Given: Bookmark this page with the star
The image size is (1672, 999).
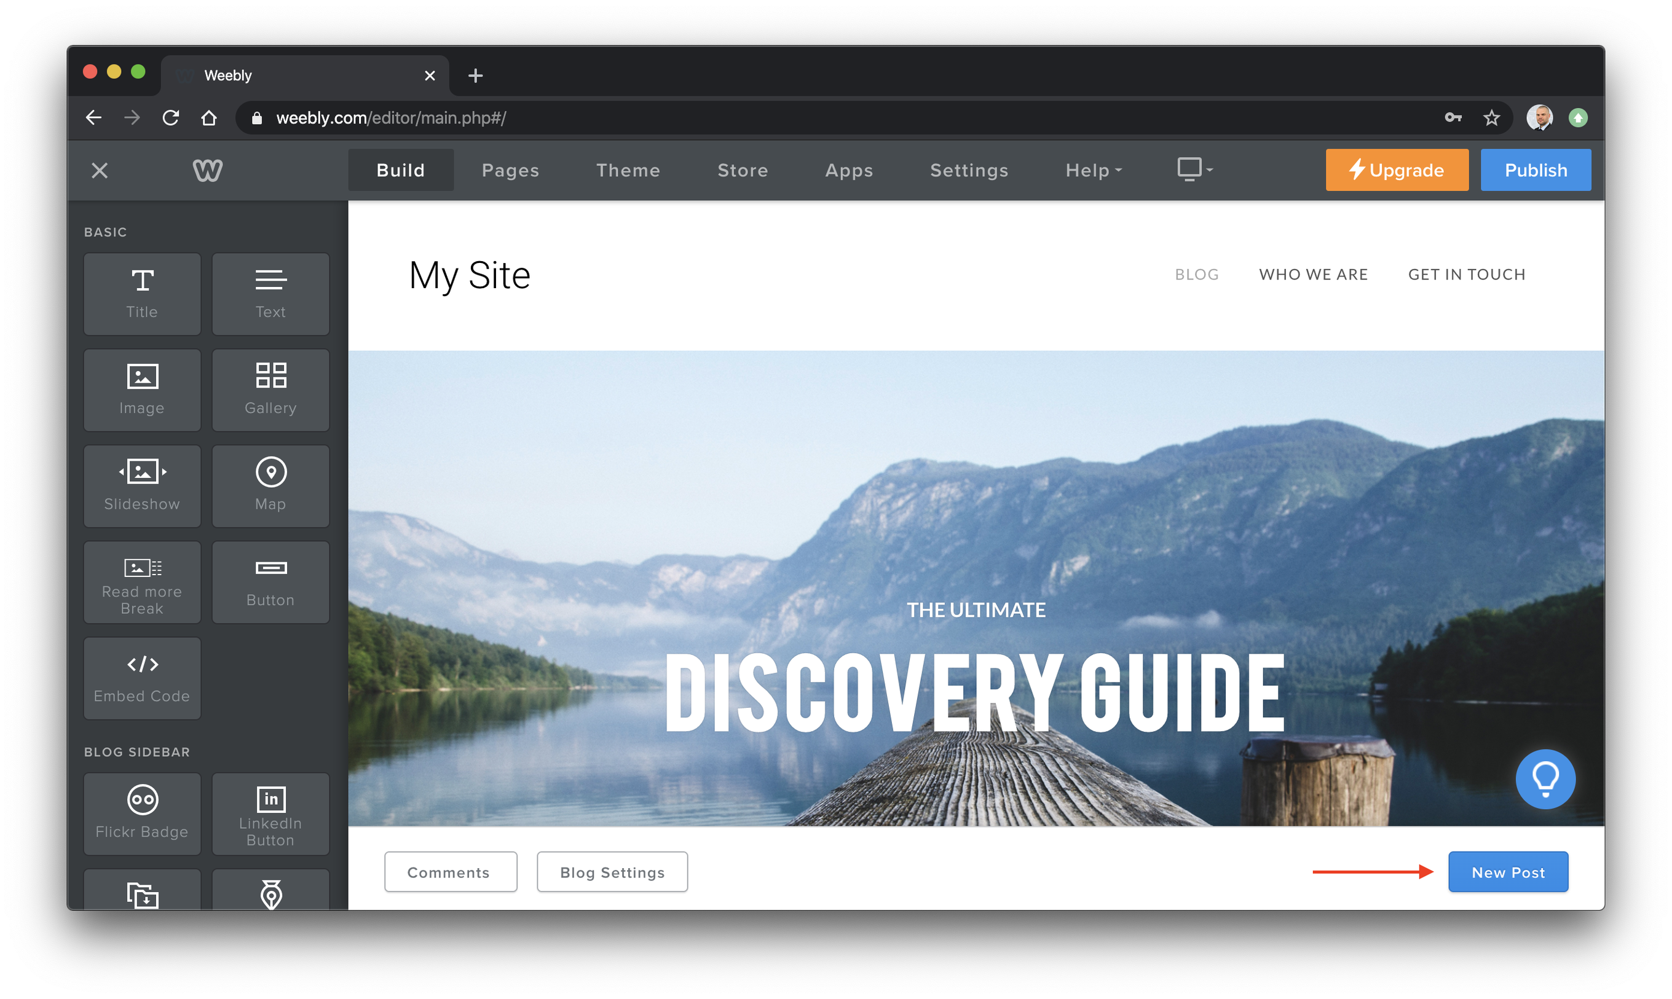Looking at the screenshot, I should (x=1491, y=118).
